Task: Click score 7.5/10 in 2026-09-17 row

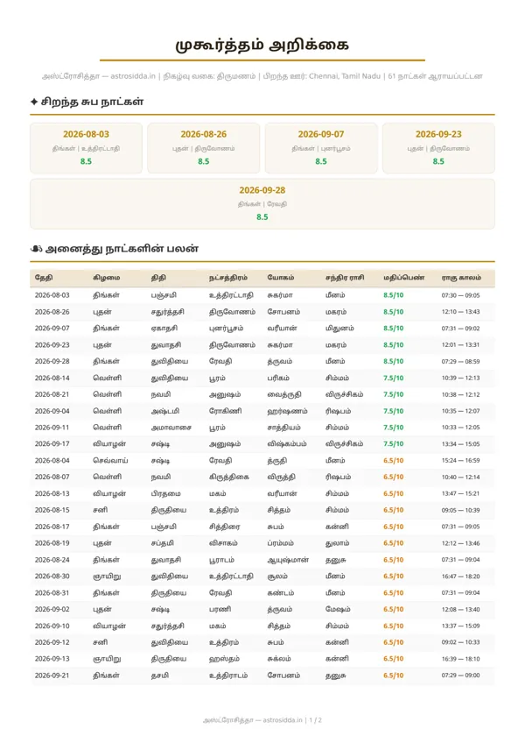Action: 394,444
